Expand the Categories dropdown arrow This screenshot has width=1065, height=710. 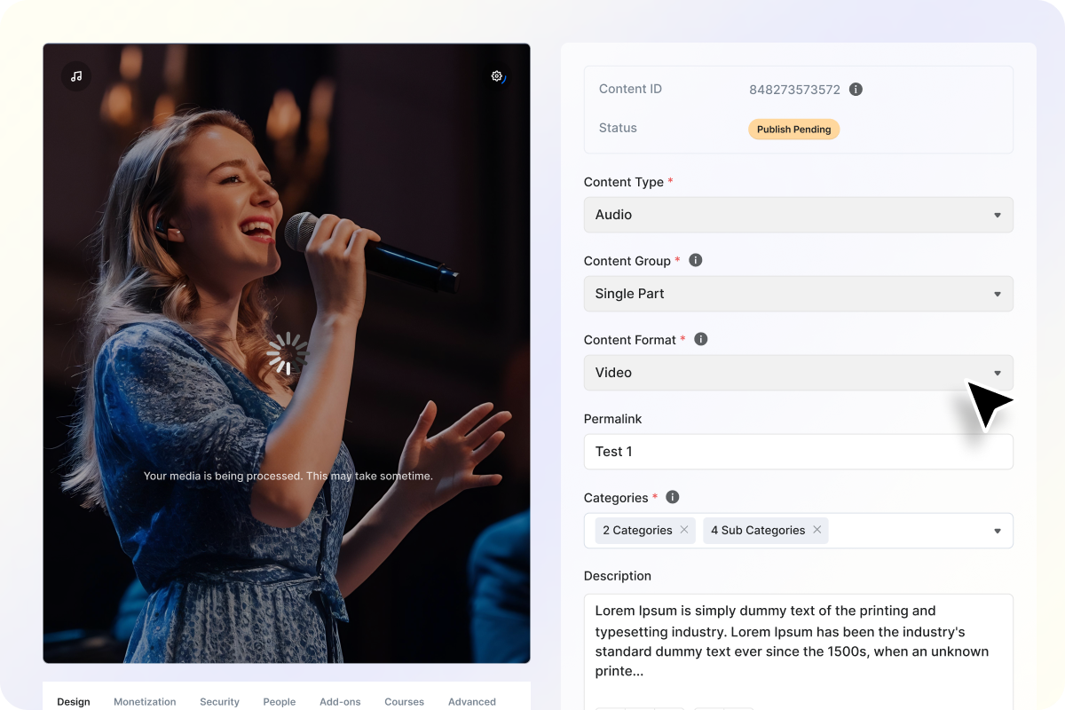pyautogui.click(x=997, y=531)
